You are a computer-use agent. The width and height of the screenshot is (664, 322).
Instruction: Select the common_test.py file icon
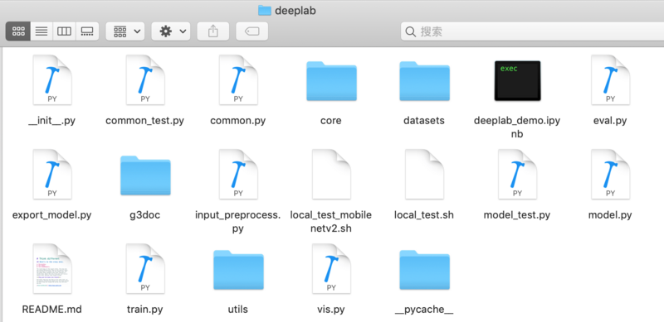pyautogui.click(x=145, y=80)
